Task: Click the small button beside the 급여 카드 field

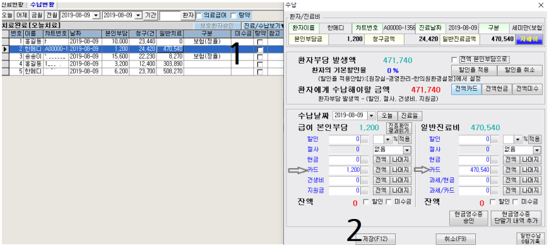Action: (365, 170)
